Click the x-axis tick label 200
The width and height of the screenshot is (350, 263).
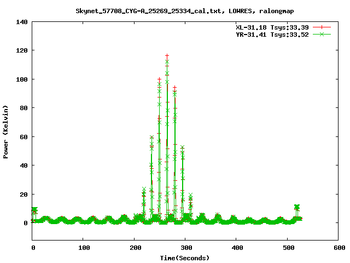pyautogui.click(x=135, y=248)
